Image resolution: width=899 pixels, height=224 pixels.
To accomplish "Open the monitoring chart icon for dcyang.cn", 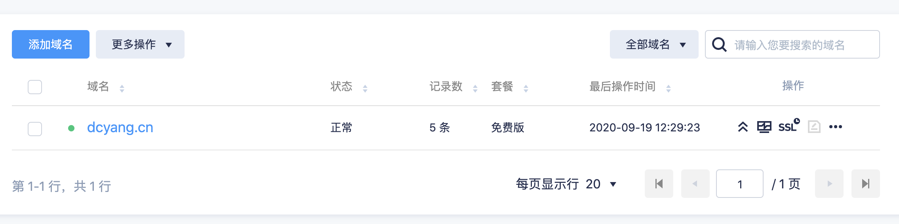I will pos(764,127).
